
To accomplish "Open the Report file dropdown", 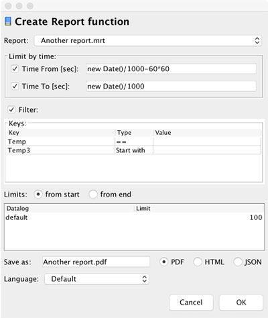I will point(147,40).
